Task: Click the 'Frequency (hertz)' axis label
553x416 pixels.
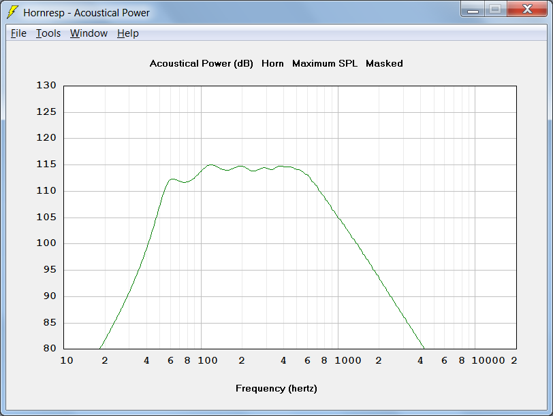Action: [x=276, y=389]
